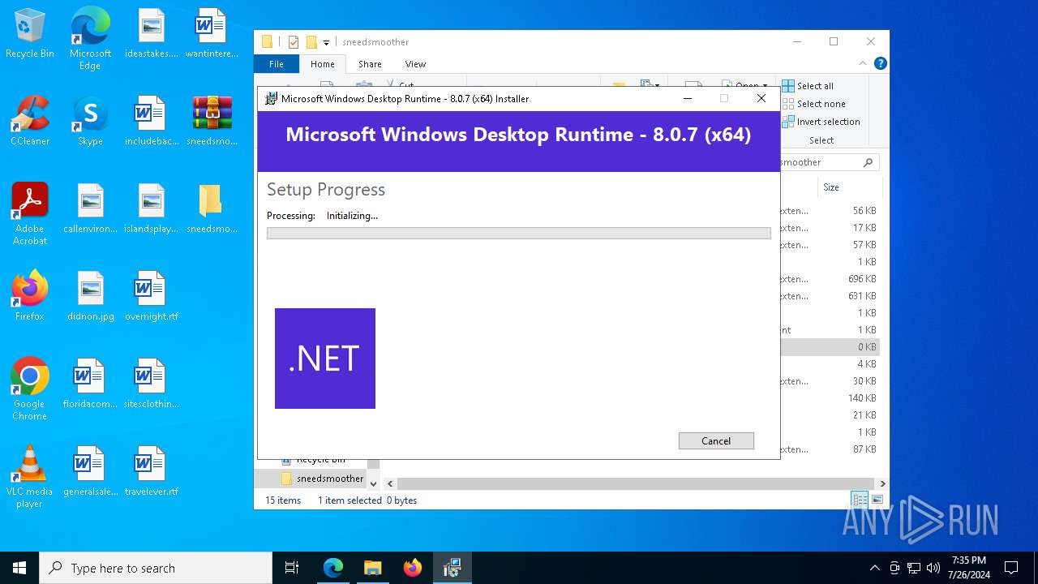The width and height of the screenshot is (1038, 584).
Task: Click the search box magnifier in Explorer
Action: (868, 162)
